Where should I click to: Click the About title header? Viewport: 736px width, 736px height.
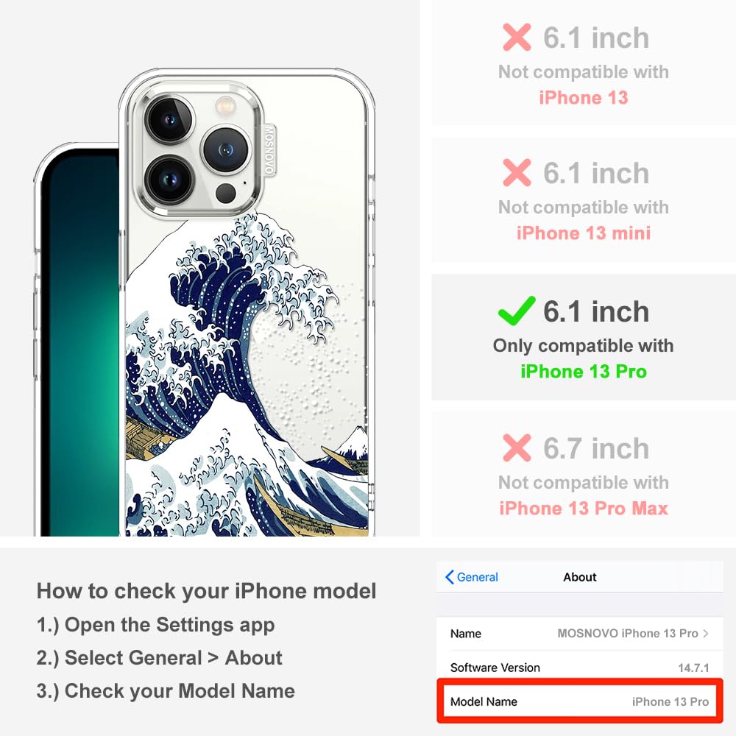click(580, 577)
